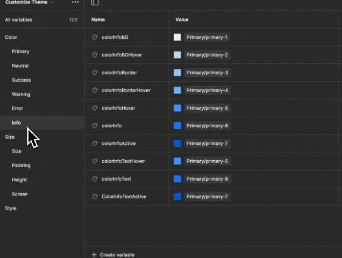Select the colorInfoBGHover variable name
The image size is (342, 258).
pyautogui.click(x=122, y=55)
